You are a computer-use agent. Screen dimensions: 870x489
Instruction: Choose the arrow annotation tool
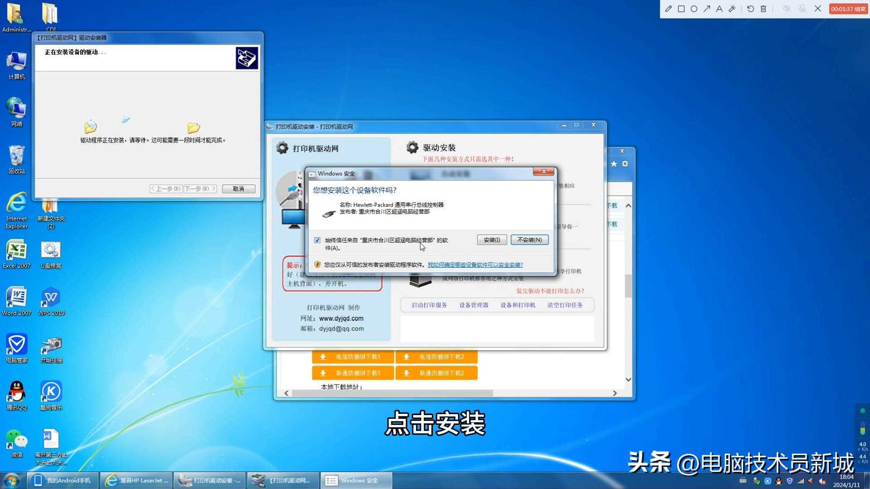click(706, 9)
